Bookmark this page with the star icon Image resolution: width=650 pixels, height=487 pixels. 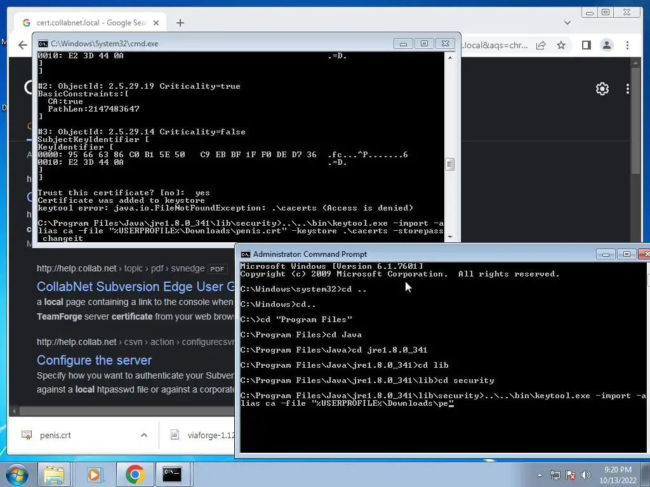[561, 45]
